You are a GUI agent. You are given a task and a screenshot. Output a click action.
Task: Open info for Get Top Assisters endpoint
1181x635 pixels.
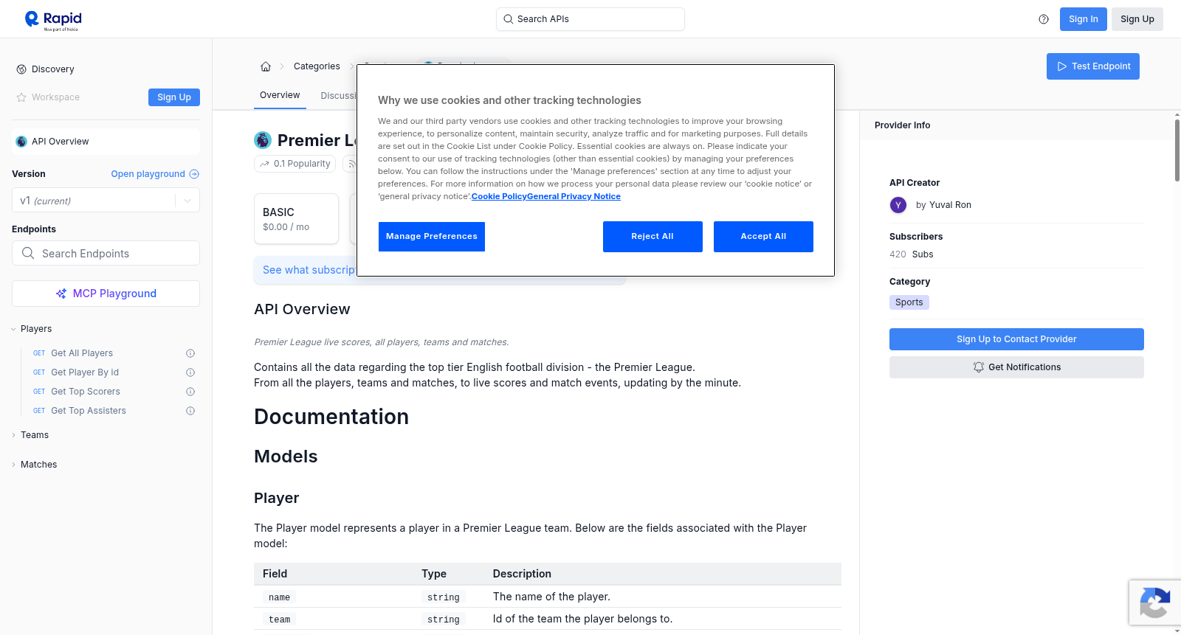point(190,411)
